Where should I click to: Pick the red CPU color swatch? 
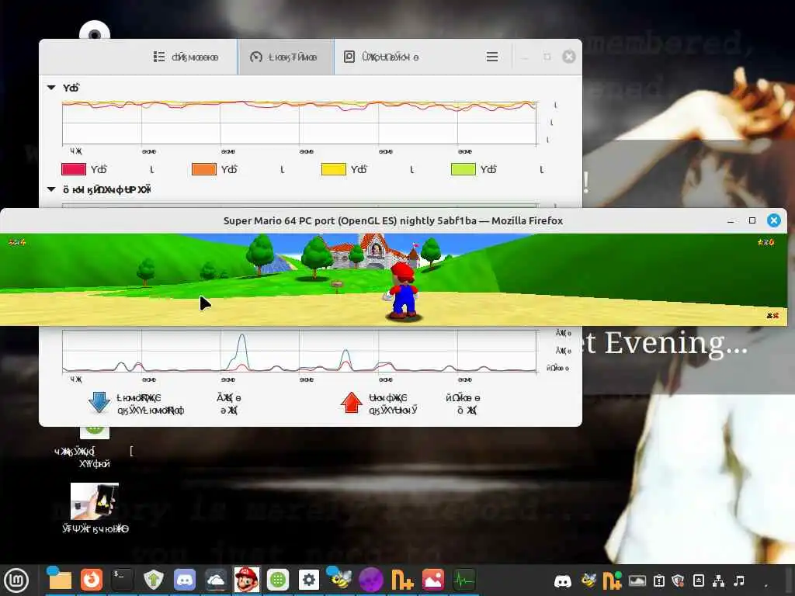coord(74,169)
